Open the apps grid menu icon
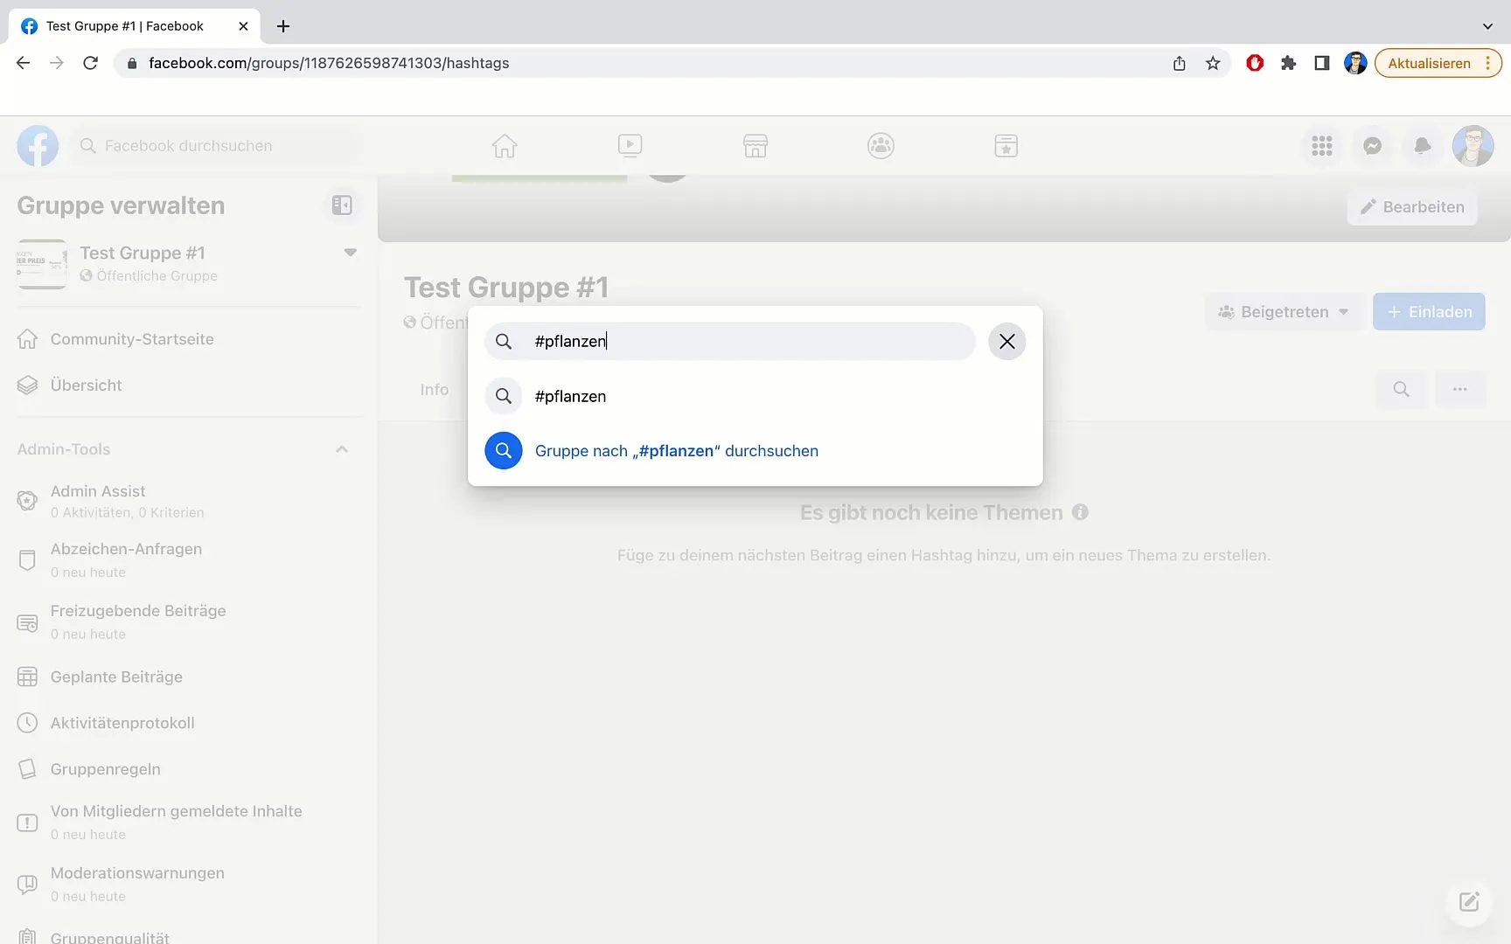Screen dimensions: 1511x944 tap(1322, 146)
